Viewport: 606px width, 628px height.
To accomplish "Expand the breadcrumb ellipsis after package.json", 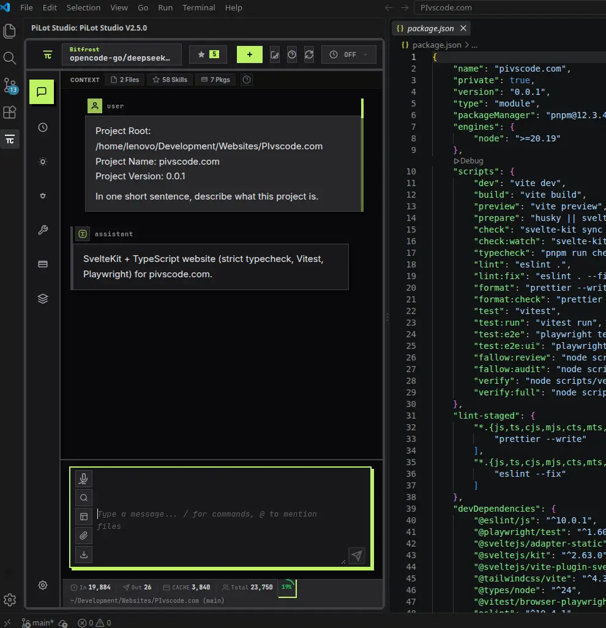I will [474, 45].
